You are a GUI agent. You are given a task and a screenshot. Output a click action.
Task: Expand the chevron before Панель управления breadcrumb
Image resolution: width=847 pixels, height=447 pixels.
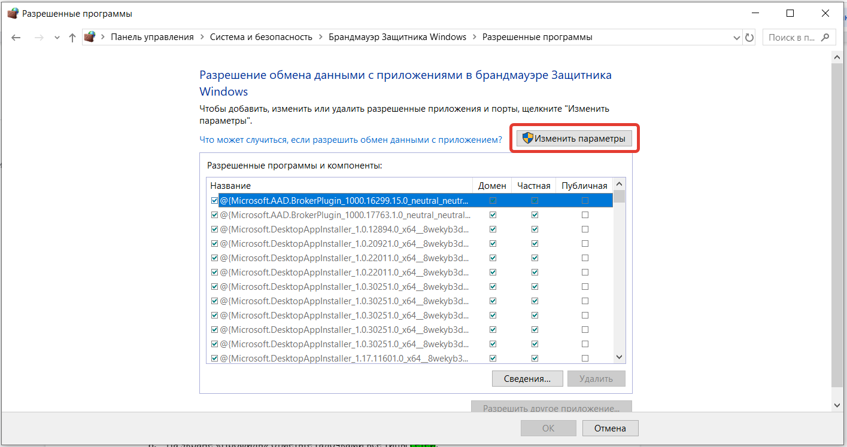103,37
